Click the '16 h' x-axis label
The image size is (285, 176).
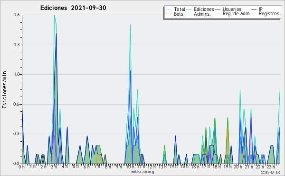coord(195,167)
